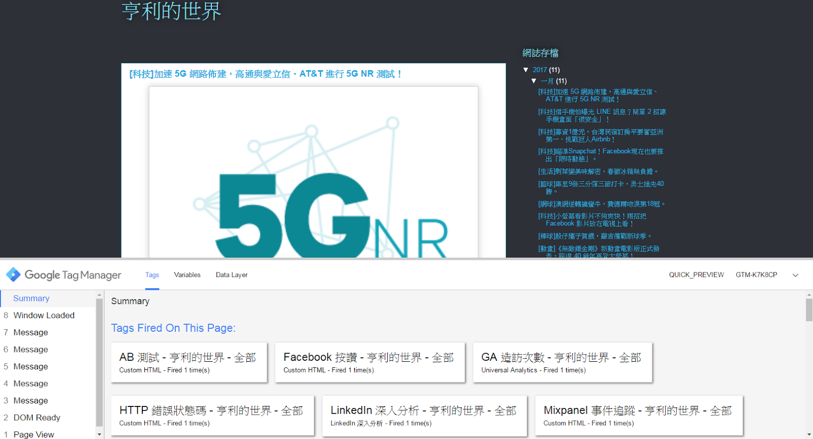
Task: Click the event list scrollbar down arrow
Action: 99,435
